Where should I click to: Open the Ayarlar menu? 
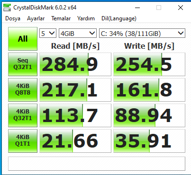36,18
